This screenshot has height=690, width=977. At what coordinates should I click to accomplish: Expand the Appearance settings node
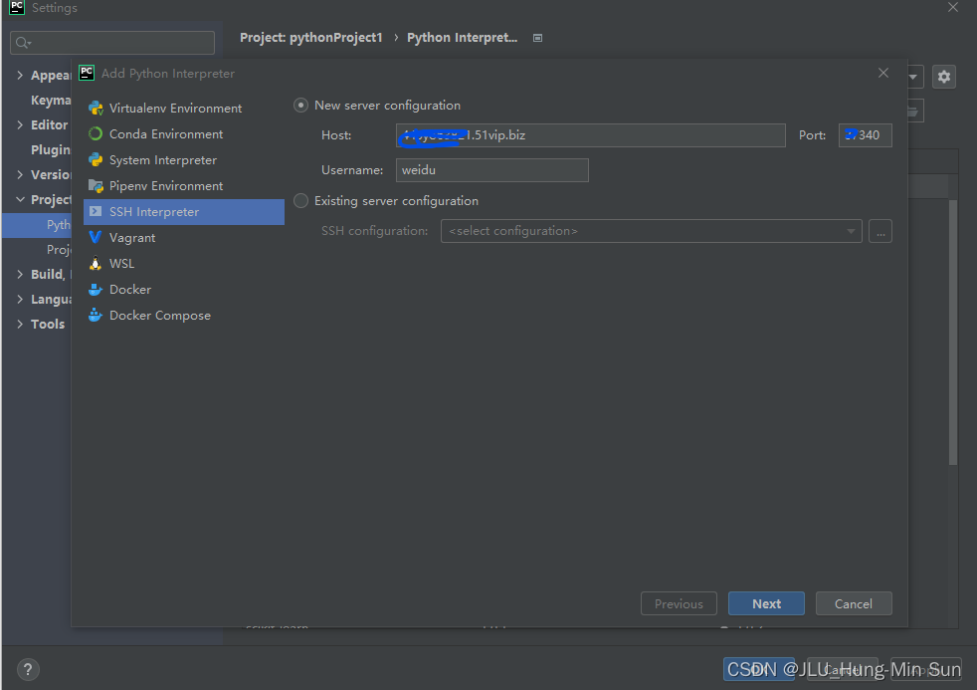pos(20,76)
